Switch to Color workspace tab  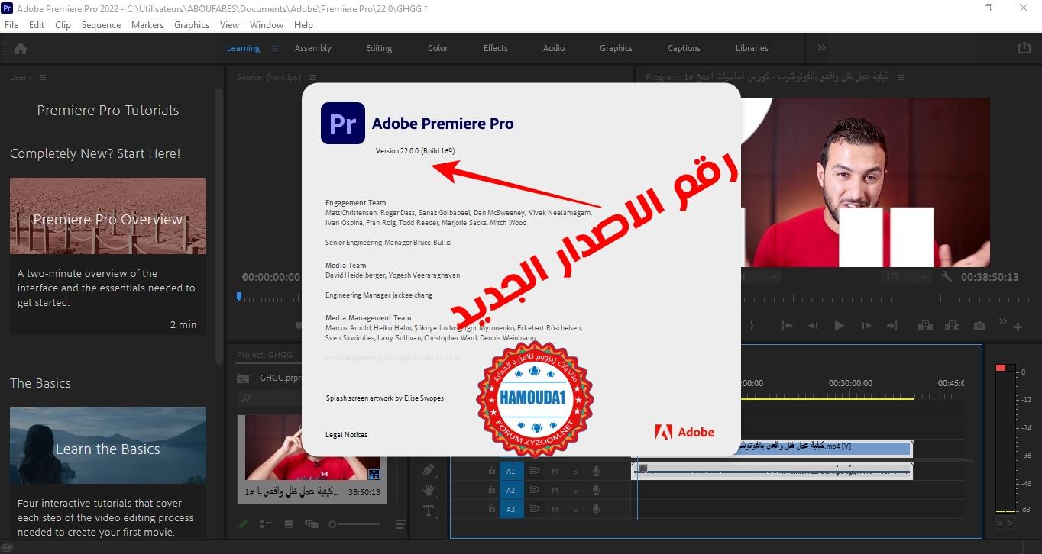pos(438,48)
